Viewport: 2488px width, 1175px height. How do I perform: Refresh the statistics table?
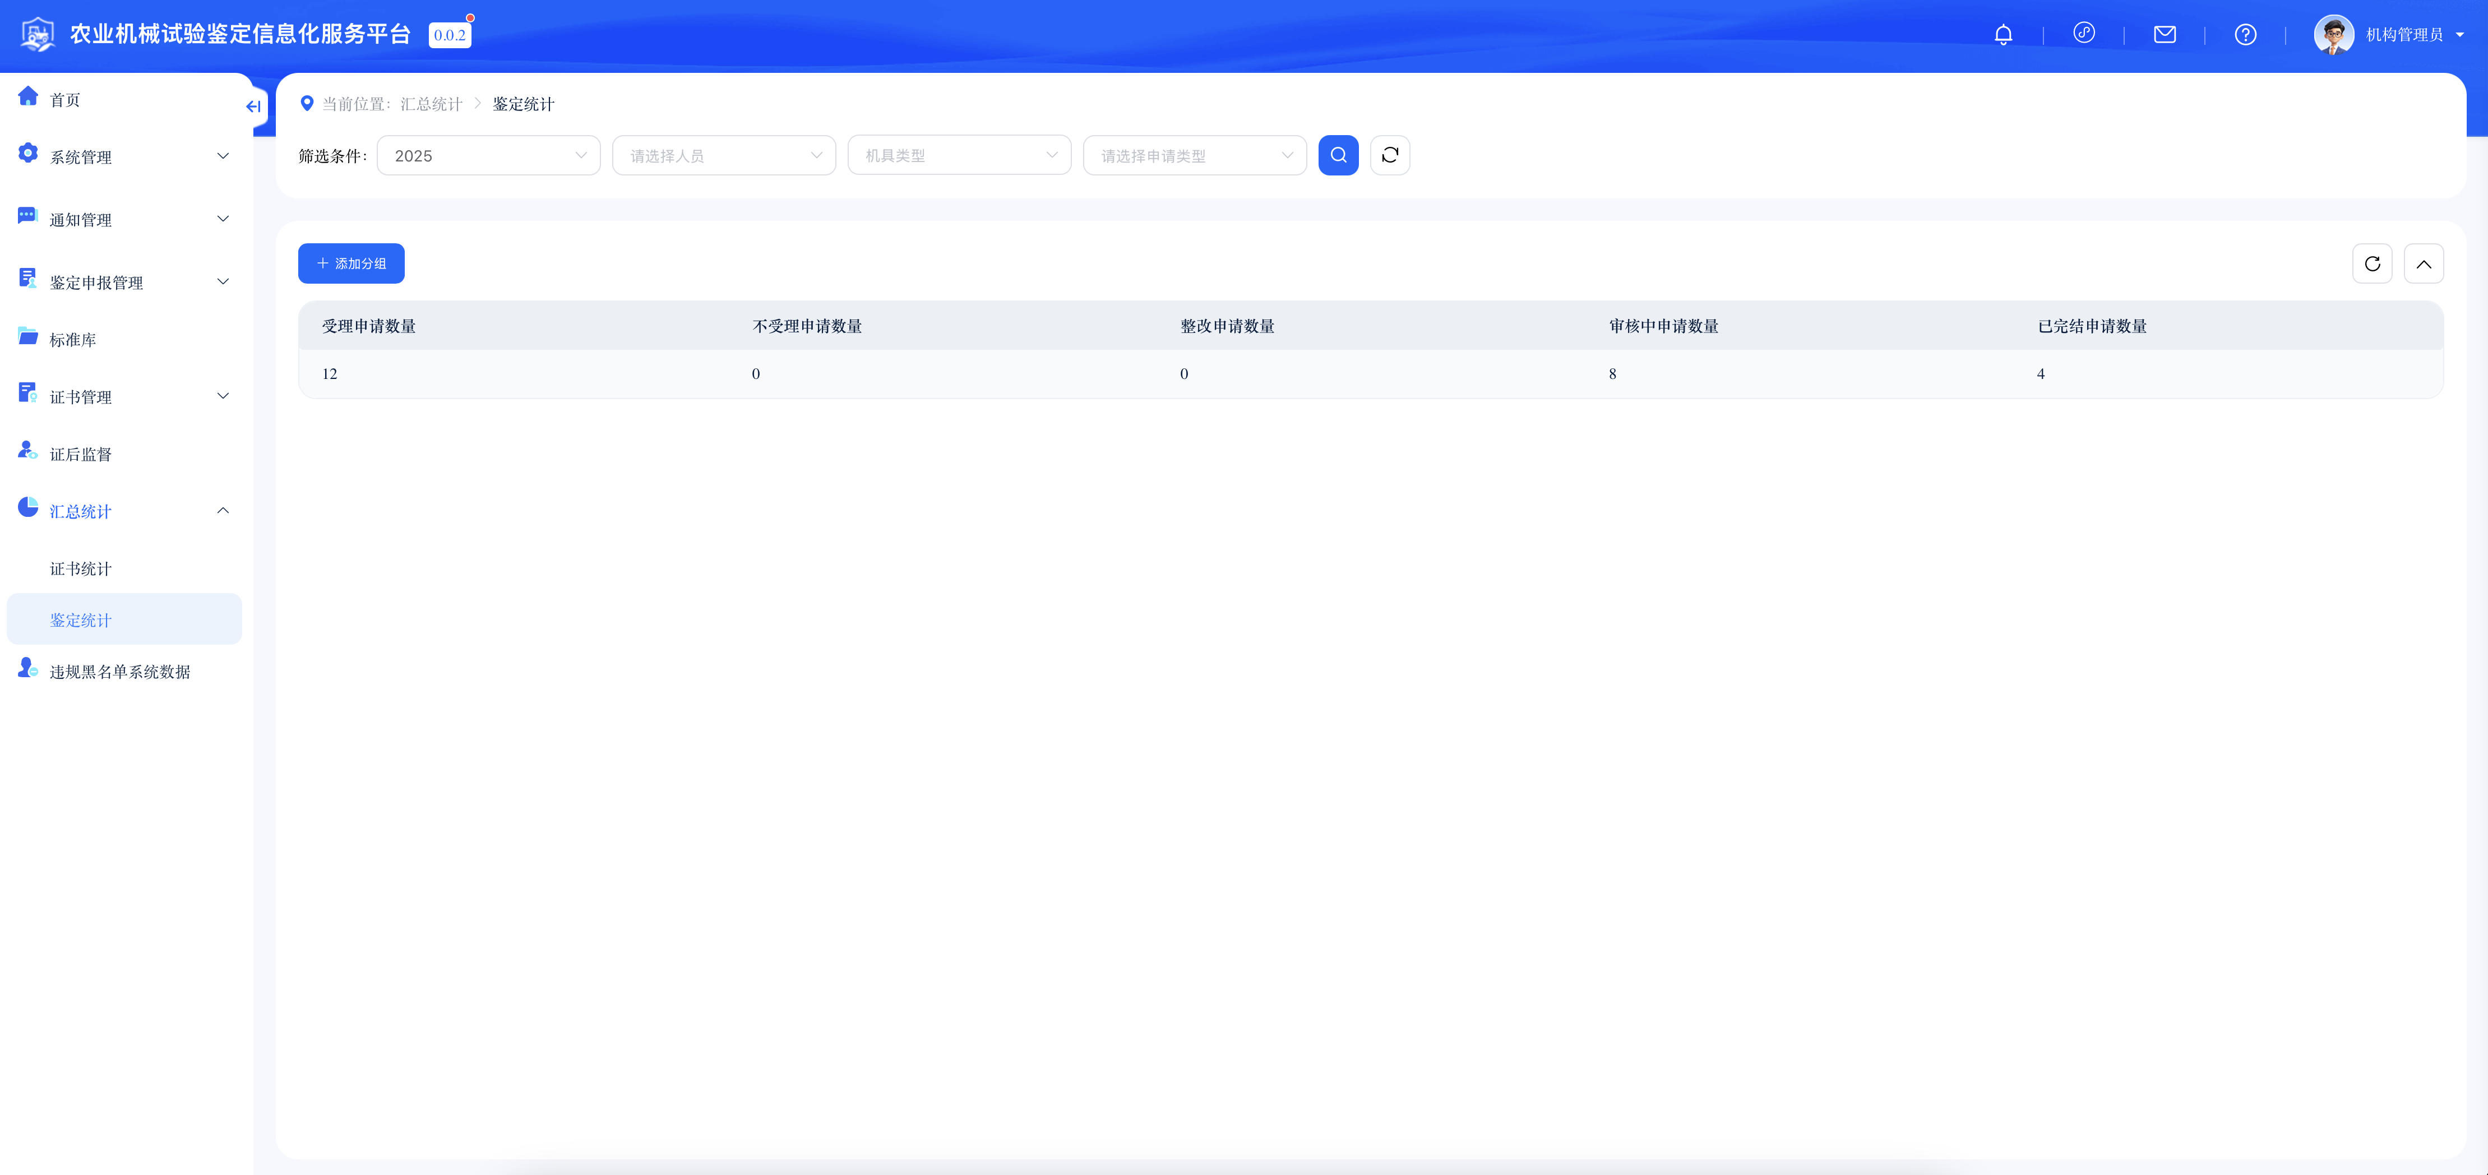coord(2371,263)
